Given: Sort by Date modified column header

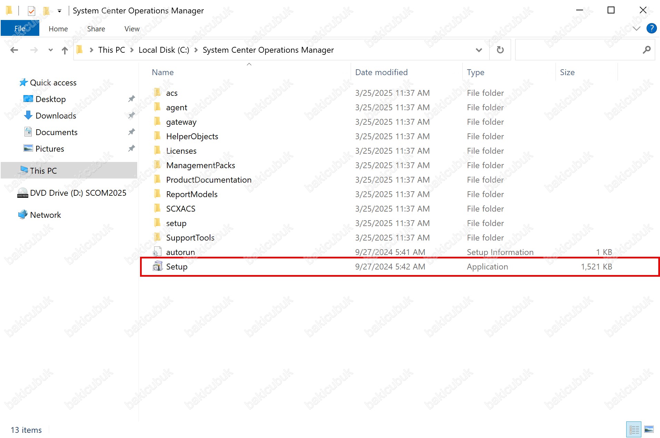Looking at the screenshot, I should pyautogui.click(x=381, y=72).
